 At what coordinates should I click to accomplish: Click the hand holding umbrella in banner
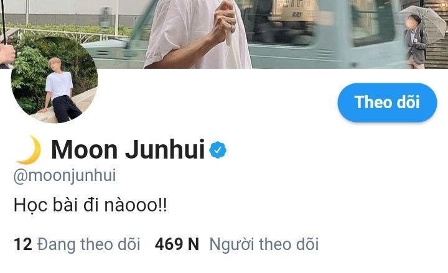(223, 21)
